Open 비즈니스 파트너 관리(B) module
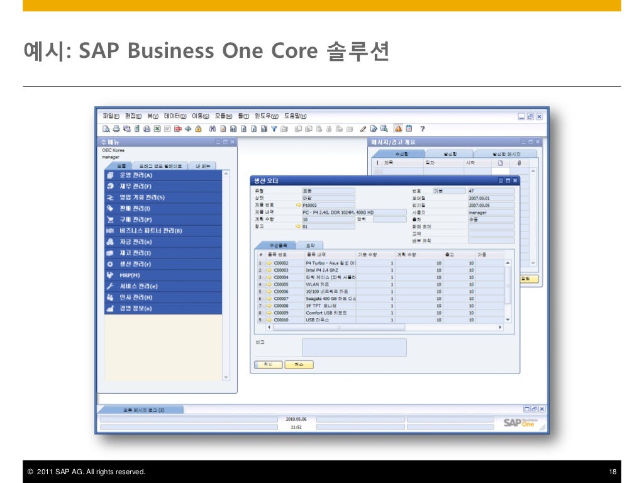644x483 pixels. click(163, 231)
